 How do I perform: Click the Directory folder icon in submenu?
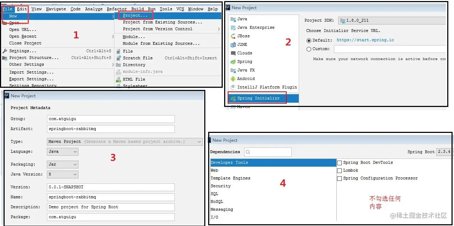point(118,65)
